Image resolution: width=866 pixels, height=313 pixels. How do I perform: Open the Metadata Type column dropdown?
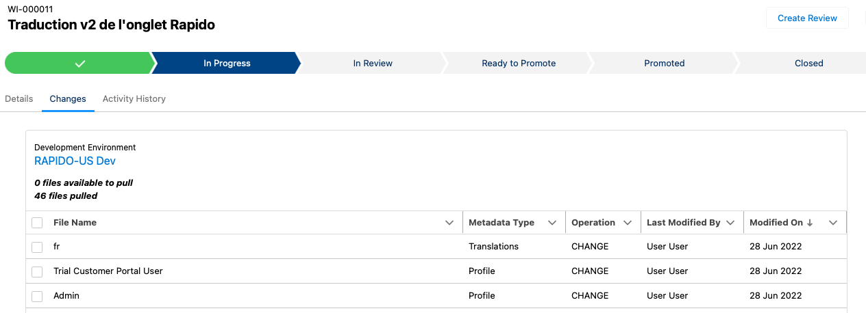point(551,223)
